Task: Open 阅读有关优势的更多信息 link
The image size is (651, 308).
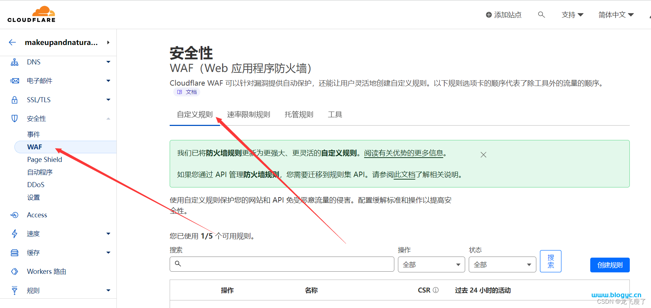Action: (404, 153)
